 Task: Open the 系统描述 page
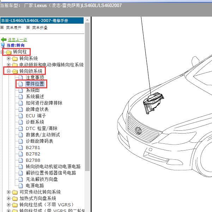(x=35, y=96)
